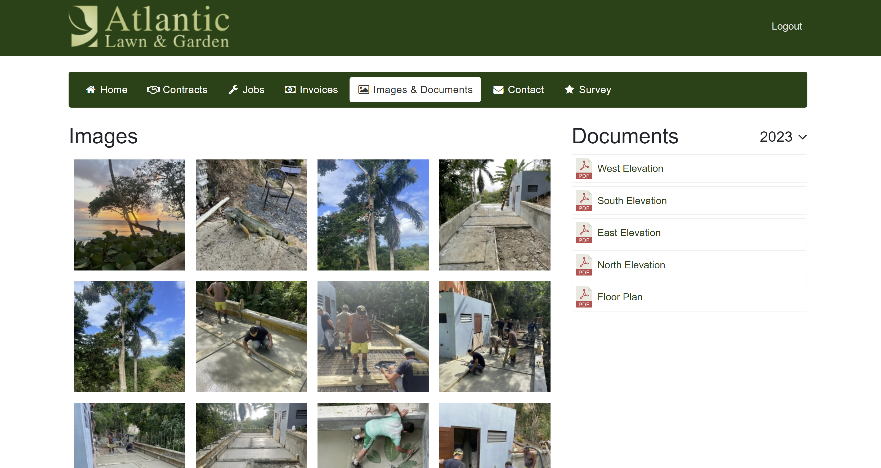Open the iguana on rocks thumbnail
Viewport: 881px width, 468px height.
click(251, 215)
